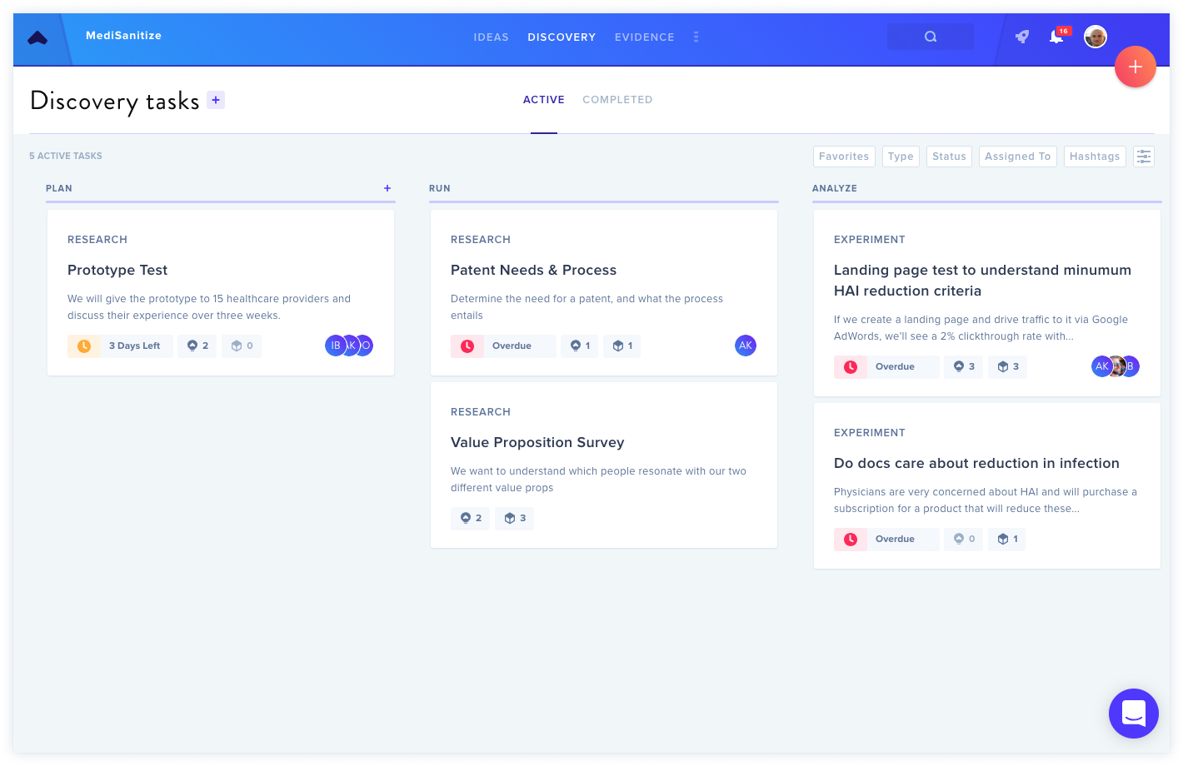Click red overdue clock on Do docs care
This screenshot has width=1183, height=766.
coord(851,539)
